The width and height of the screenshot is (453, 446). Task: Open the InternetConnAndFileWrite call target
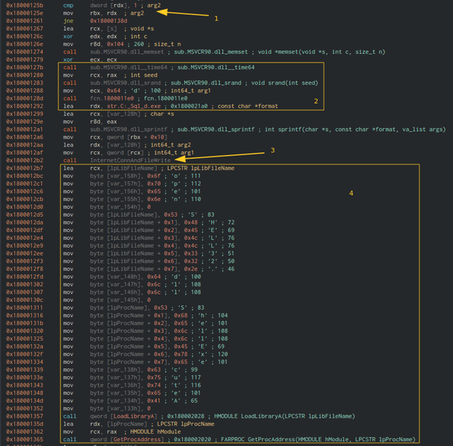click(x=130, y=160)
